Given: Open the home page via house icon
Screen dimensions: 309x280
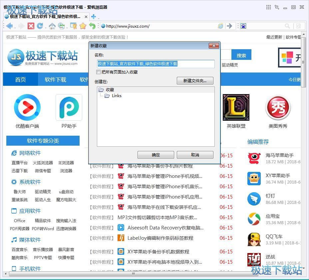Looking at the screenshot, I should pyautogui.click(x=52, y=26).
